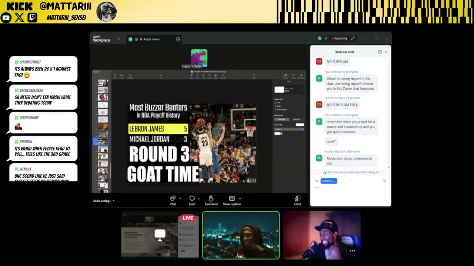Click the Recording indicator
Screen dimensions: 474x266
(340, 38)
